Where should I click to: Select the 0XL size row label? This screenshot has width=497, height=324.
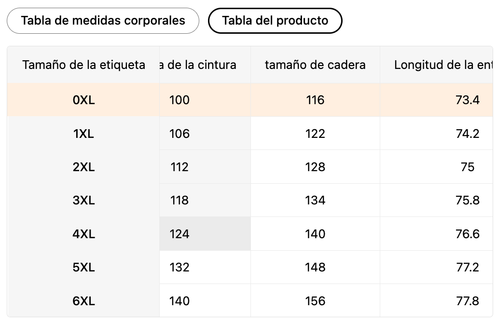83,100
